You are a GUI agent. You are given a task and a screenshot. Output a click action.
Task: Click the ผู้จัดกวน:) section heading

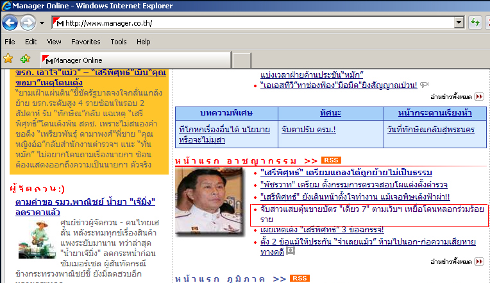pyautogui.click(x=37, y=189)
